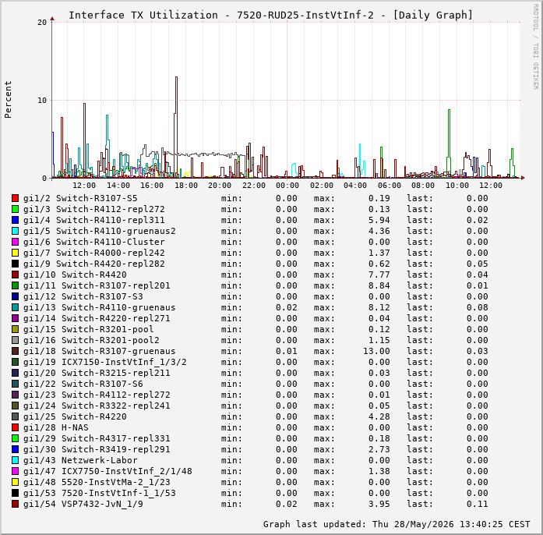
Task: Click the graph title Interface TX Utilization
Action: click(143, 16)
